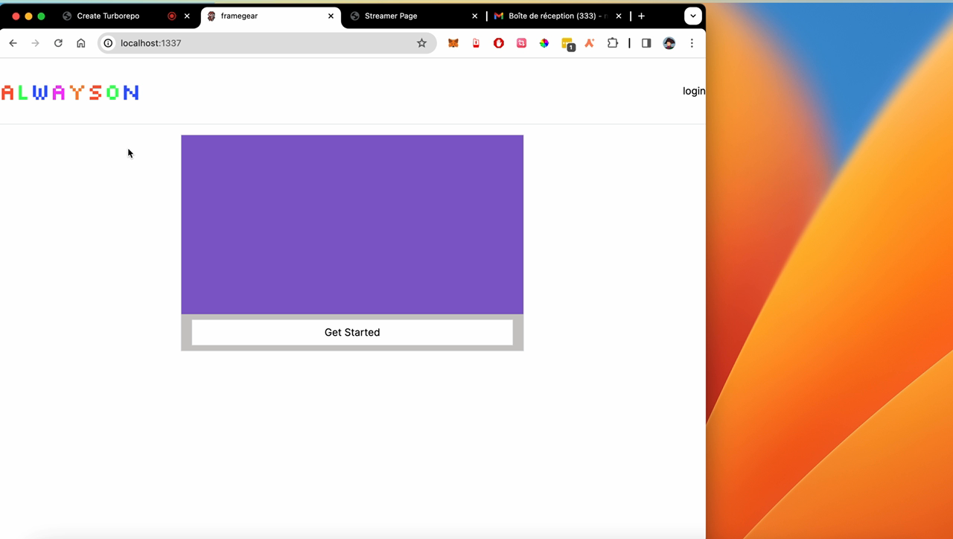Open the orange sparkle A extension
This screenshot has height=539, width=953.
tap(590, 43)
